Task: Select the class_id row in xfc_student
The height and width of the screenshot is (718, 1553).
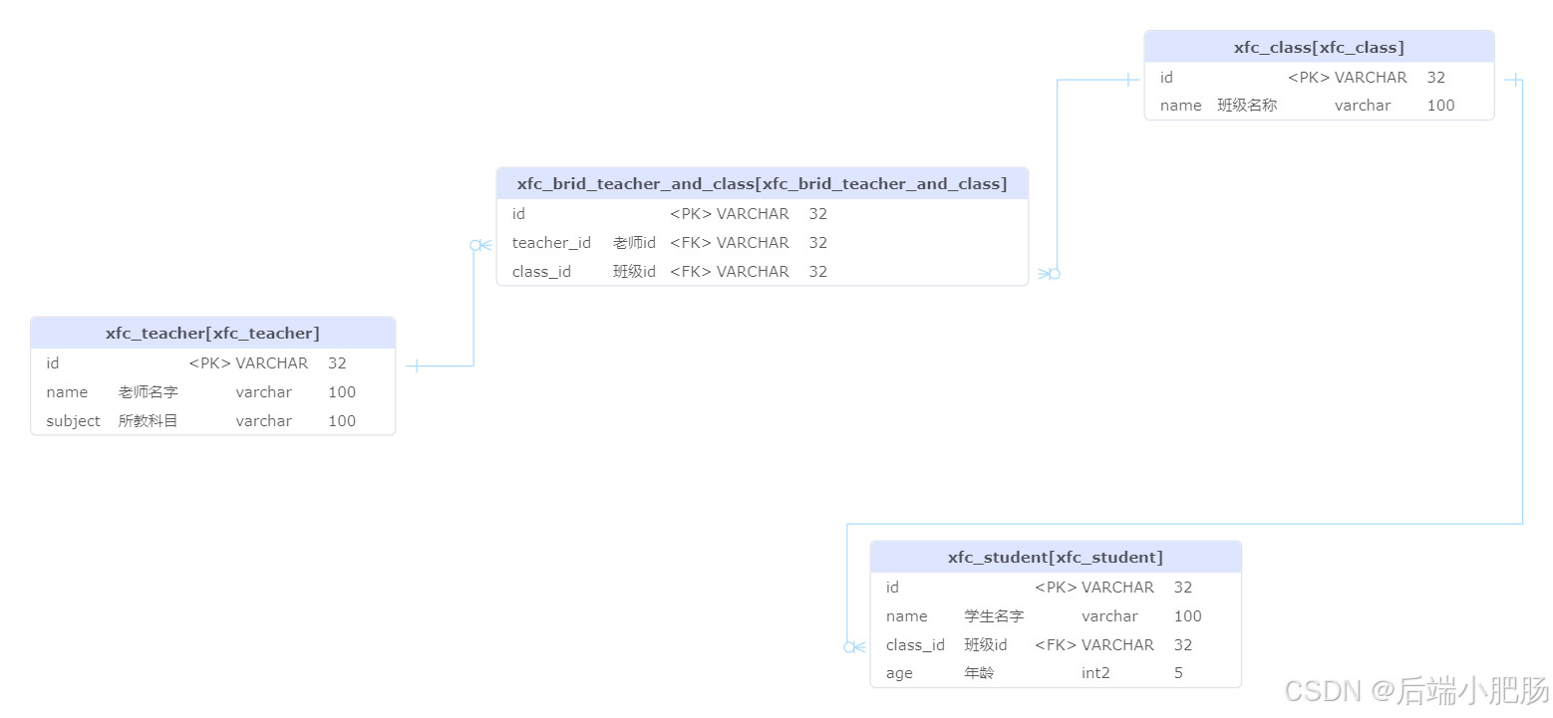Action: point(1055,644)
